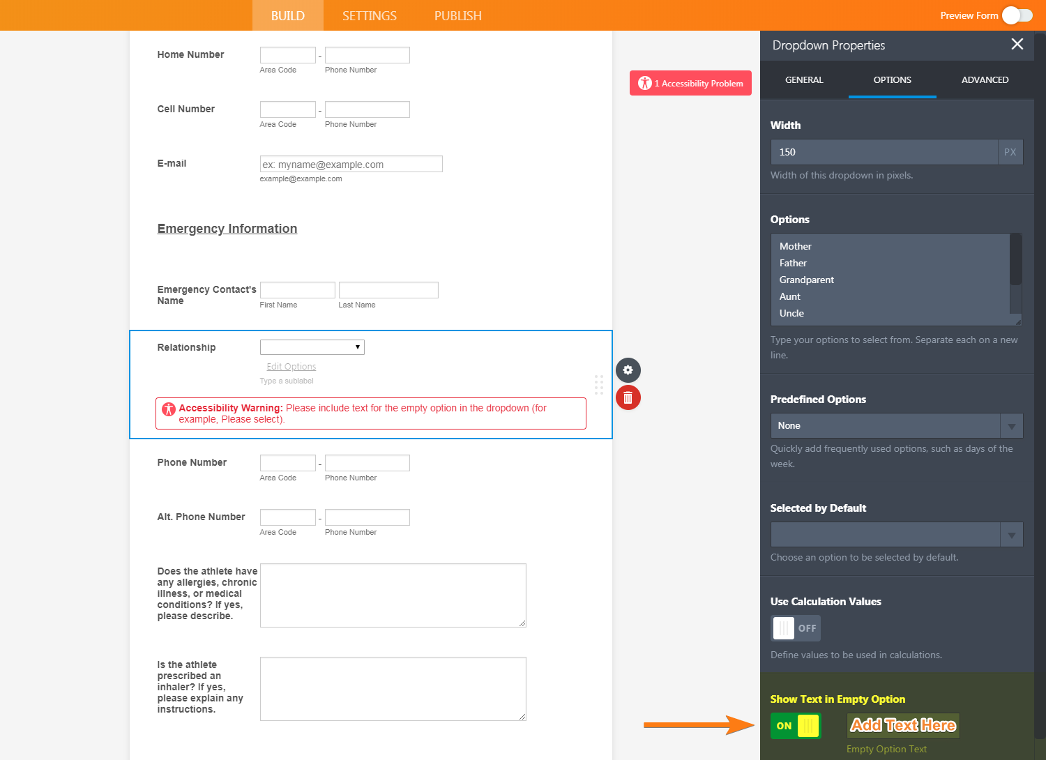
Task: Switch to the SETTINGS tab
Action: coord(370,15)
